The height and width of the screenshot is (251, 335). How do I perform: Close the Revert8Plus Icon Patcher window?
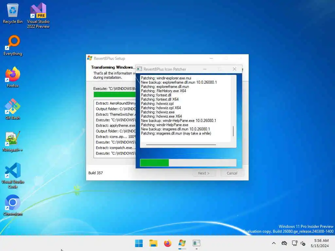pyautogui.click(x=234, y=69)
